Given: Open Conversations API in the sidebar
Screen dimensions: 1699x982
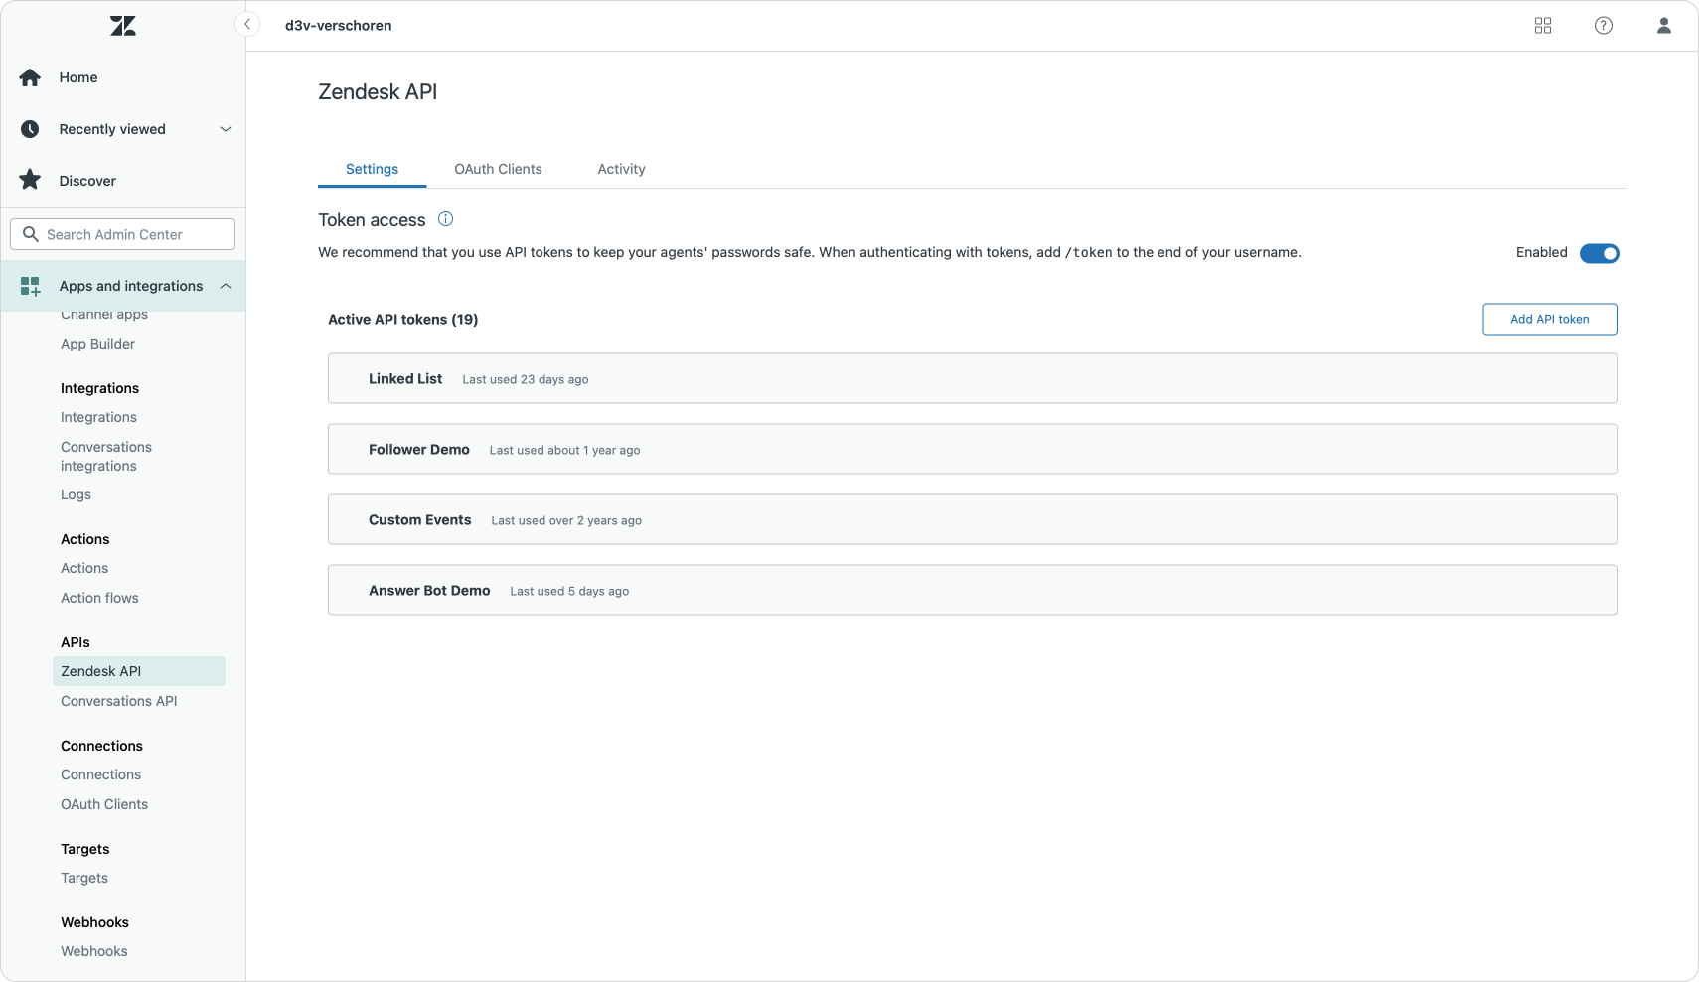Looking at the screenshot, I should pyautogui.click(x=119, y=701).
